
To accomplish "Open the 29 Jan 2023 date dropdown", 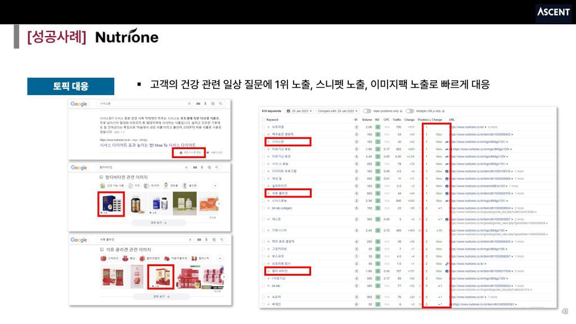I will (299, 111).
